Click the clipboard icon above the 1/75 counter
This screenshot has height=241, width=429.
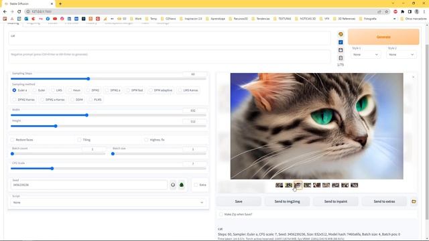[341, 58]
